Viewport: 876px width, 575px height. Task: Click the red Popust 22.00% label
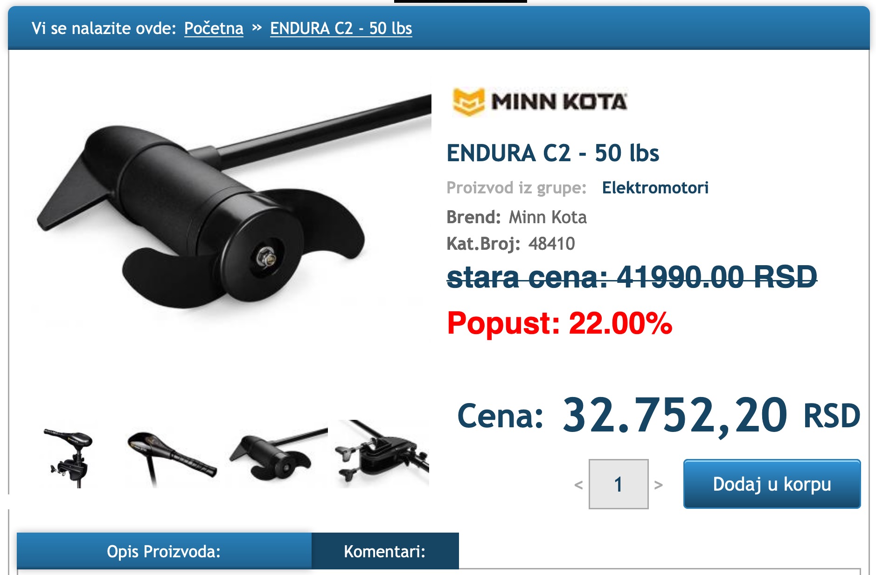(x=559, y=323)
